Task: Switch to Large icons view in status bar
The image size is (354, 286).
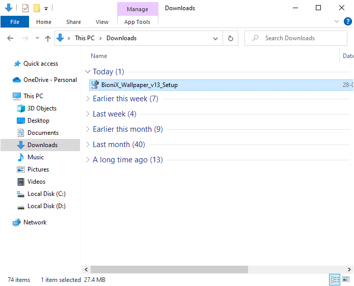Action: pos(346,279)
